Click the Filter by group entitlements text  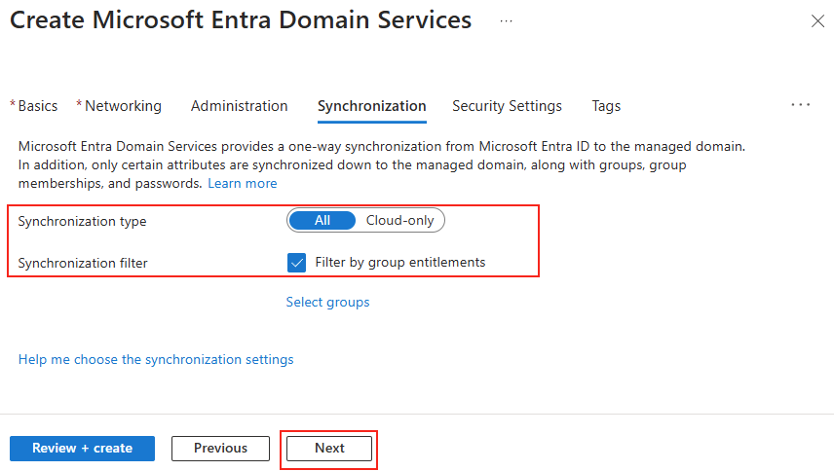point(400,263)
